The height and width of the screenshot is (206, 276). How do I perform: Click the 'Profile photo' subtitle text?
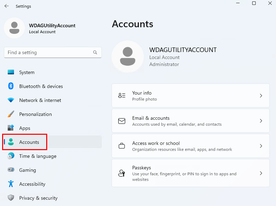click(x=144, y=99)
